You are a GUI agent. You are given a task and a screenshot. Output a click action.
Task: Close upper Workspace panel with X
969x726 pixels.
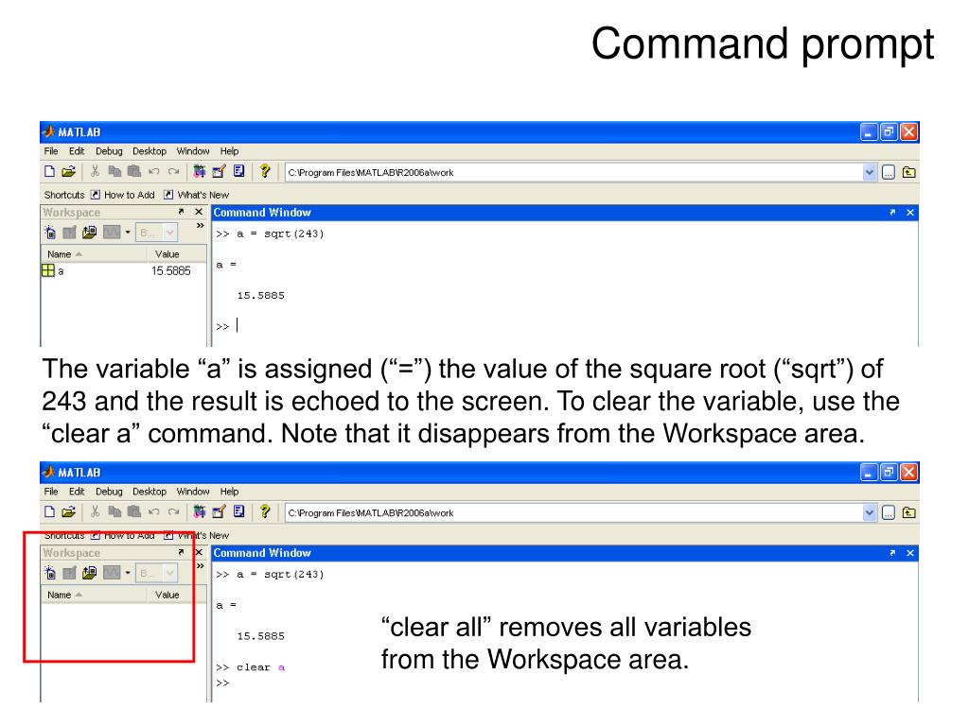(x=199, y=212)
